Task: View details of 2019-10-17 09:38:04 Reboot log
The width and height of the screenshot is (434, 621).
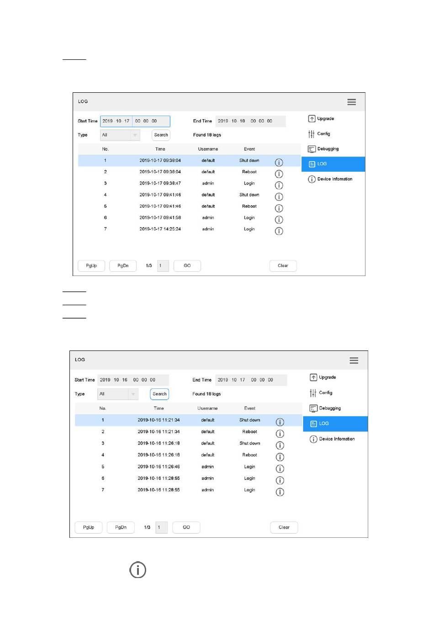Action: [x=279, y=174]
